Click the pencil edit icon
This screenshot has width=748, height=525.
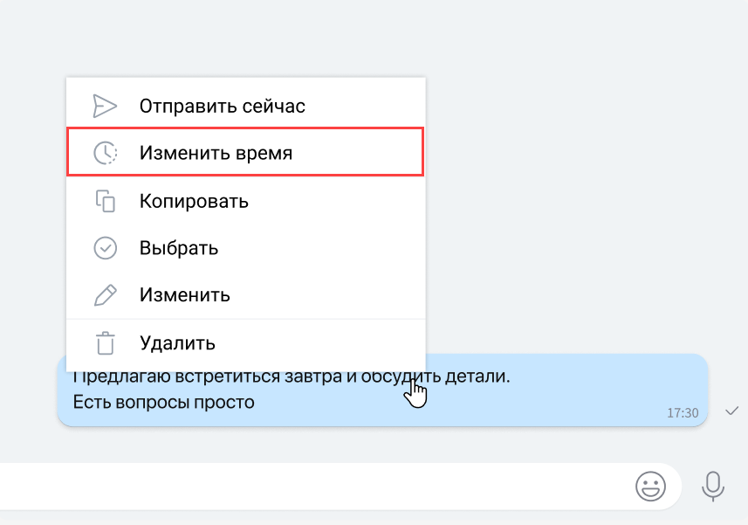[105, 294]
